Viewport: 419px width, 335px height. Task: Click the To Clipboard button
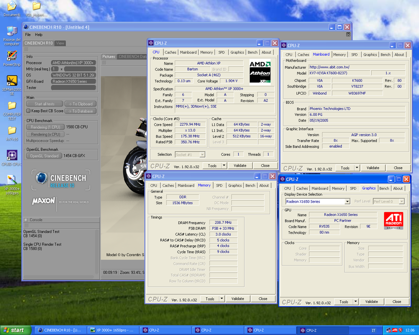(x=80, y=104)
